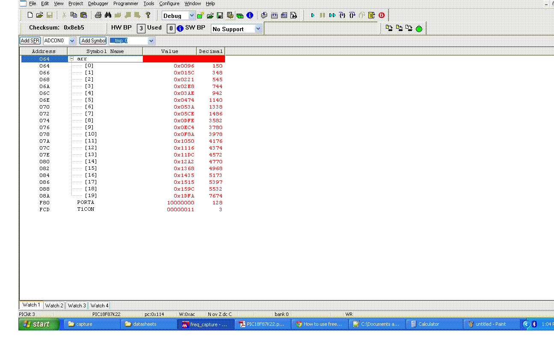The height and width of the screenshot is (342, 554).
Task: Select the PORTA row in the watch window
Action: pos(86,202)
